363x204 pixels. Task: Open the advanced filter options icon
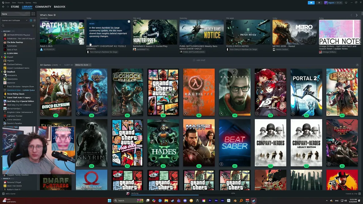coord(33,26)
